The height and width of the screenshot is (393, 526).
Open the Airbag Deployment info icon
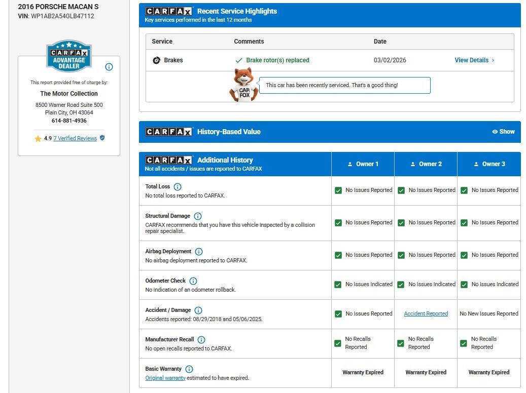(199, 252)
